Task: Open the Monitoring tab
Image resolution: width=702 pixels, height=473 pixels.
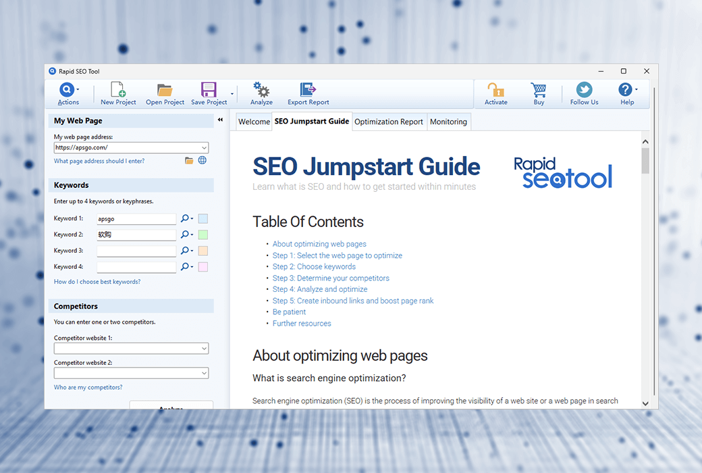Action: 448,122
